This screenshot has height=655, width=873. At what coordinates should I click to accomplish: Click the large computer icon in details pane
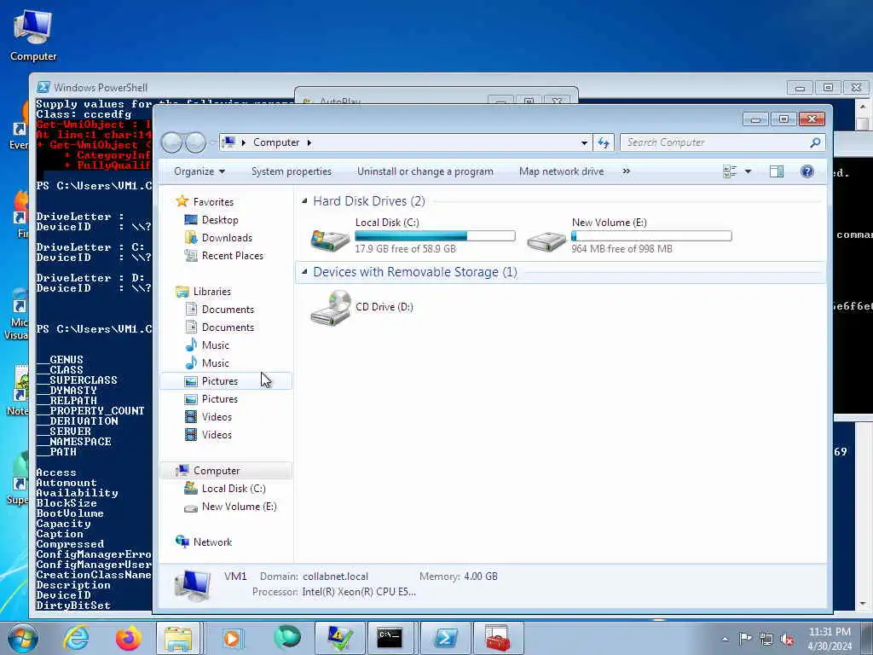(193, 586)
